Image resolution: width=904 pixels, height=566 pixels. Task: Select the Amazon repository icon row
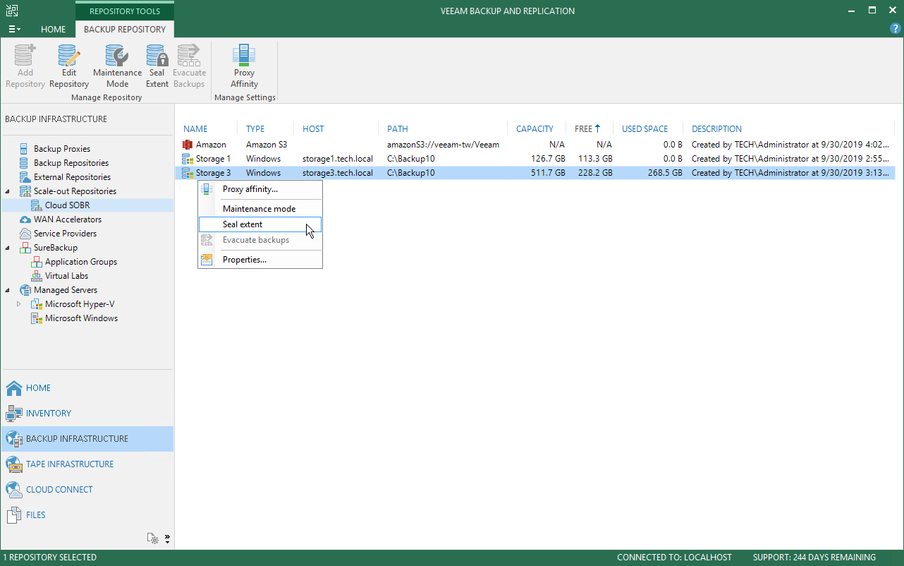point(188,145)
